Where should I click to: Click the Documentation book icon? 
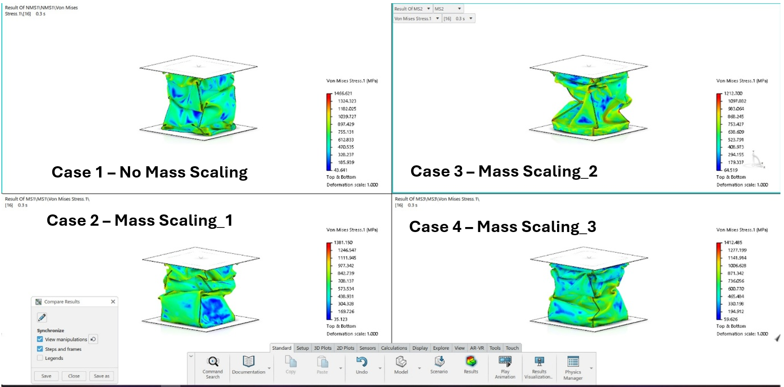coord(249,362)
